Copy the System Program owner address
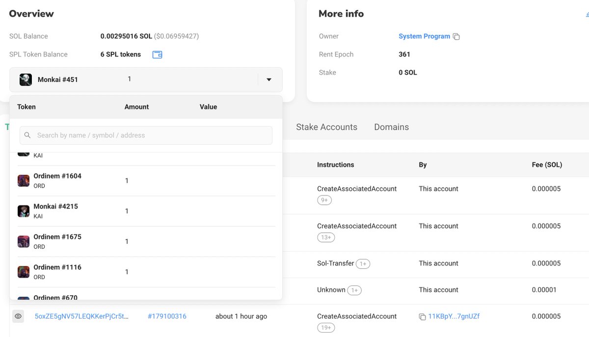 coord(456,36)
